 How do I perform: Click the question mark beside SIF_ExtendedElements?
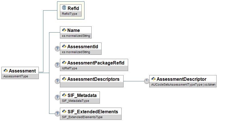(57, 114)
